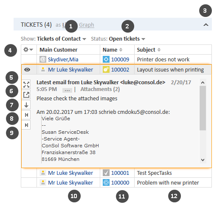Sort the table by Name column

click(121, 50)
